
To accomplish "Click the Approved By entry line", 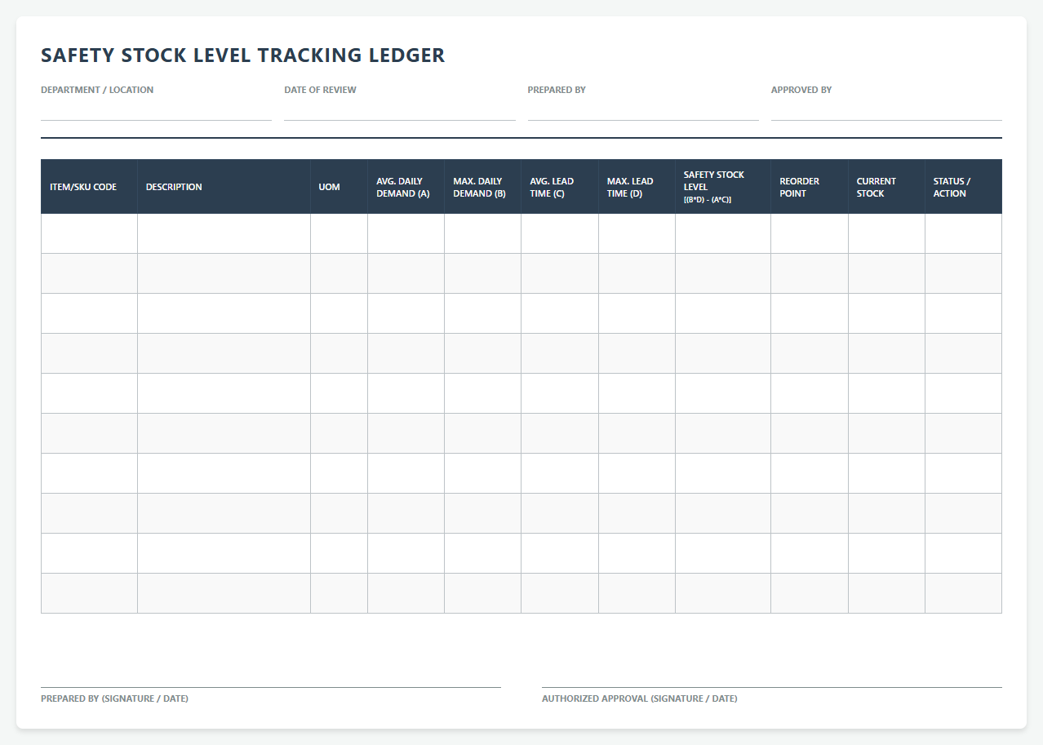I will pos(886,111).
